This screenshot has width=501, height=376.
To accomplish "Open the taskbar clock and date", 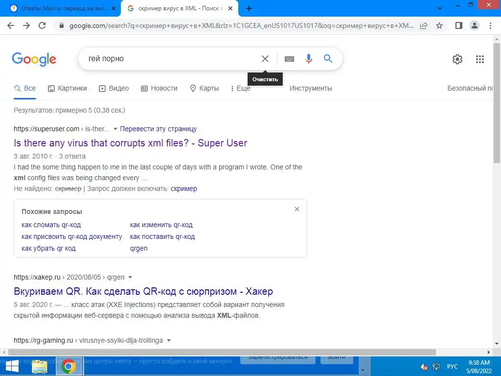I will point(478,367).
